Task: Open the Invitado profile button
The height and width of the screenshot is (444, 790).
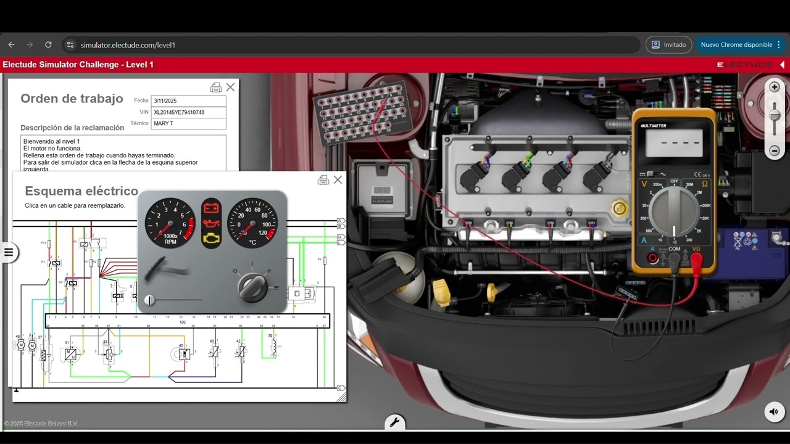Action: click(668, 44)
